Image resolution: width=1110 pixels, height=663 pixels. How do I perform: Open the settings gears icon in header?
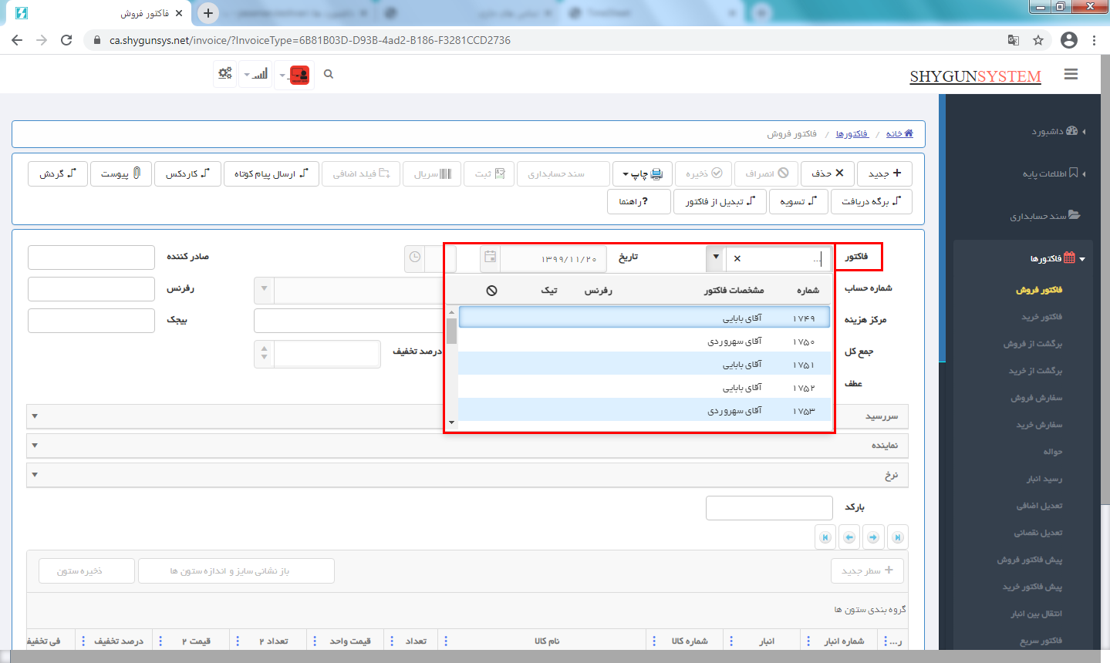225,74
